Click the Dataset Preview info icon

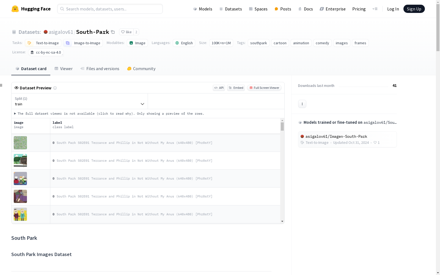(55, 88)
